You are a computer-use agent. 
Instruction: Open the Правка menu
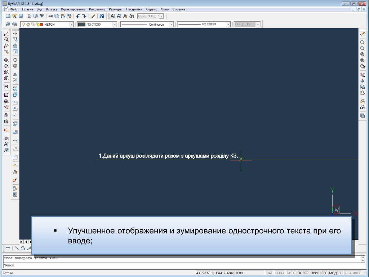[x=27, y=9]
